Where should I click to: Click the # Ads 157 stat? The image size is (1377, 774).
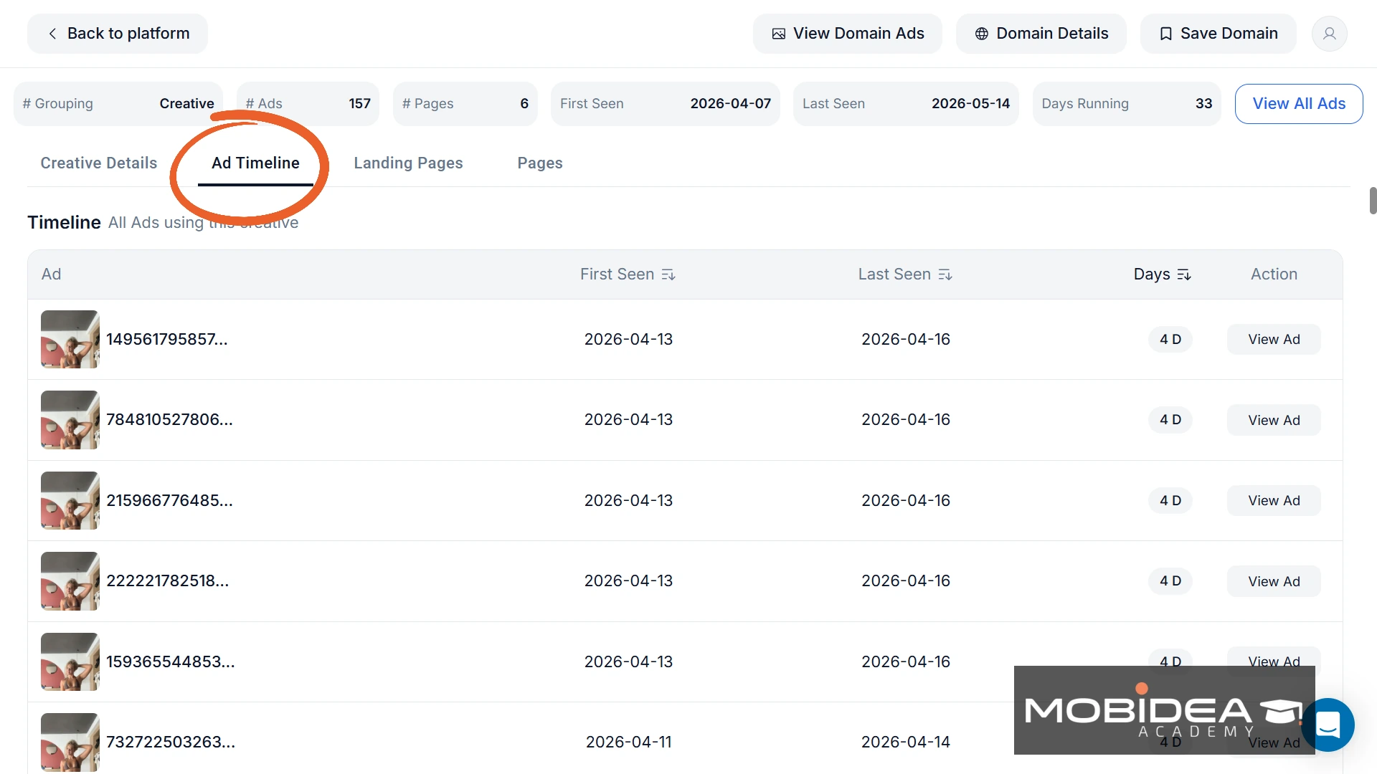308,104
